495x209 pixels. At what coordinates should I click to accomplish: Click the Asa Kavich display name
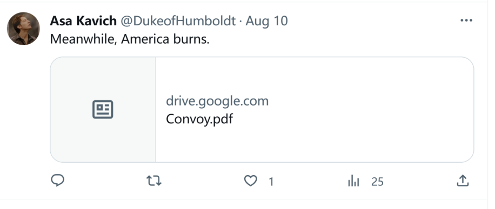click(x=83, y=21)
